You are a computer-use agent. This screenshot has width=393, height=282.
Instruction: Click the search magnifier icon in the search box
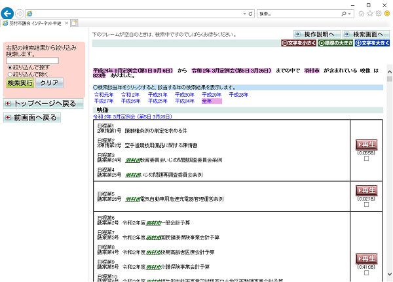pos(344,14)
